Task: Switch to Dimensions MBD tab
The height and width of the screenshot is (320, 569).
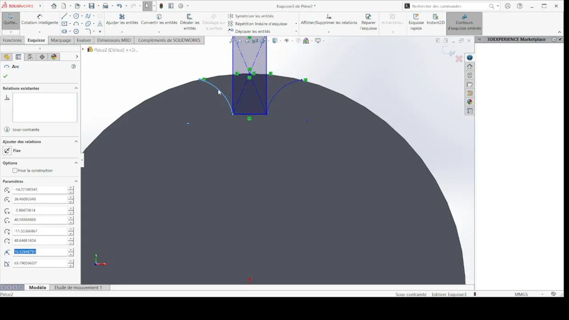Action: pos(114,40)
